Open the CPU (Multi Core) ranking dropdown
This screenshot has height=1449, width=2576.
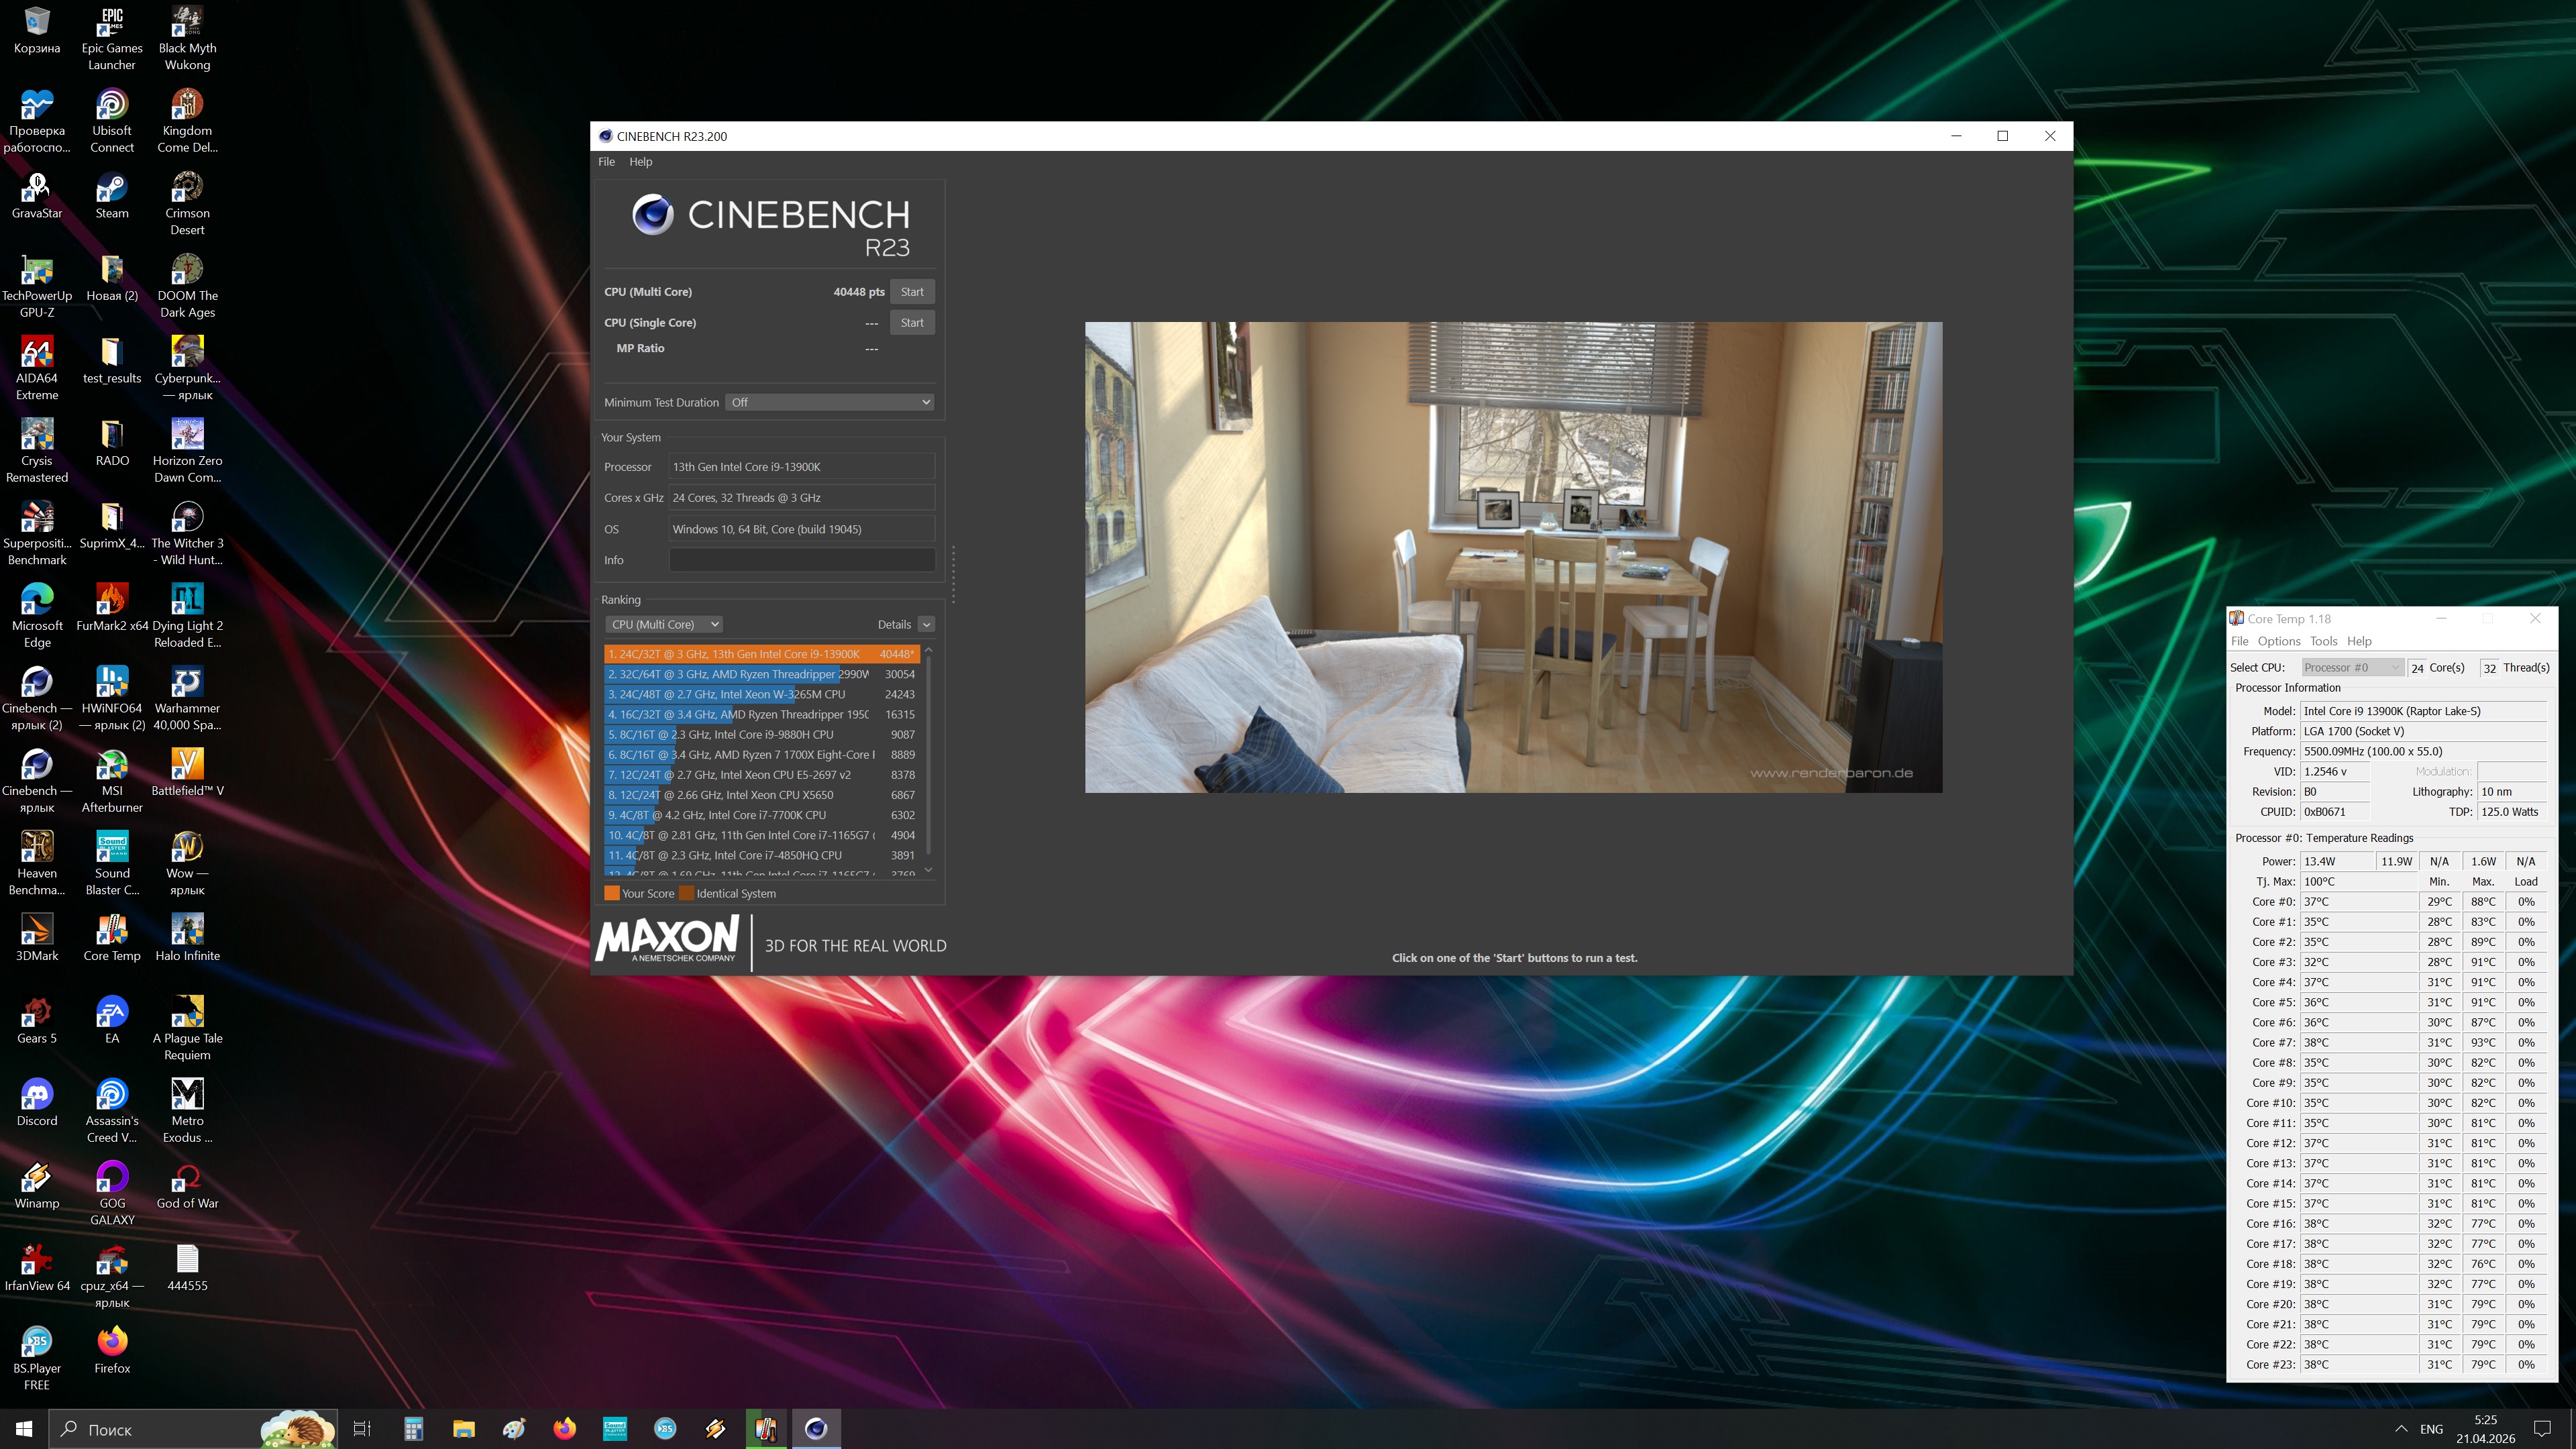point(664,624)
